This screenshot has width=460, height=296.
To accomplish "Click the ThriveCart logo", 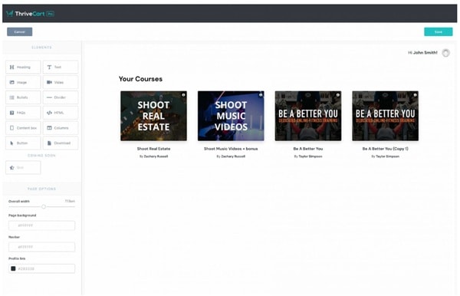I will [x=25, y=14].
